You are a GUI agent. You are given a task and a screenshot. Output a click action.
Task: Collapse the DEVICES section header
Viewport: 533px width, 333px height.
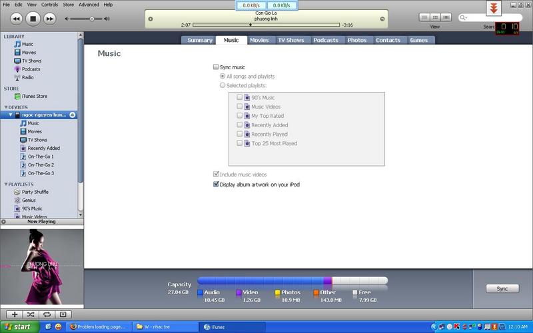(6, 107)
